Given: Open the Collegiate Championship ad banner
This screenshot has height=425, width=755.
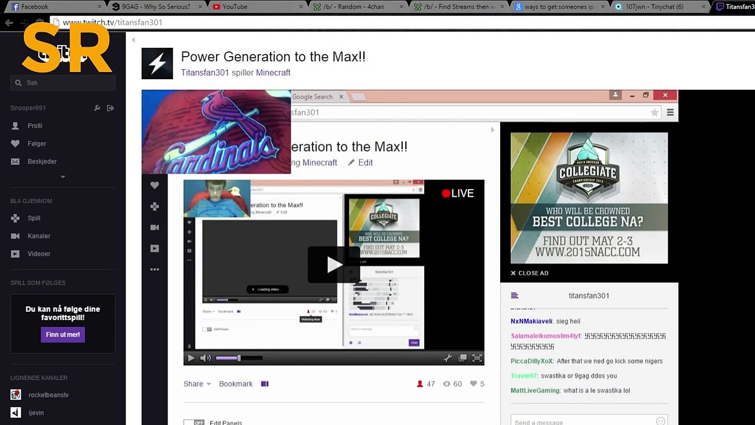Looking at the screenshot, I should pos(589,198).
